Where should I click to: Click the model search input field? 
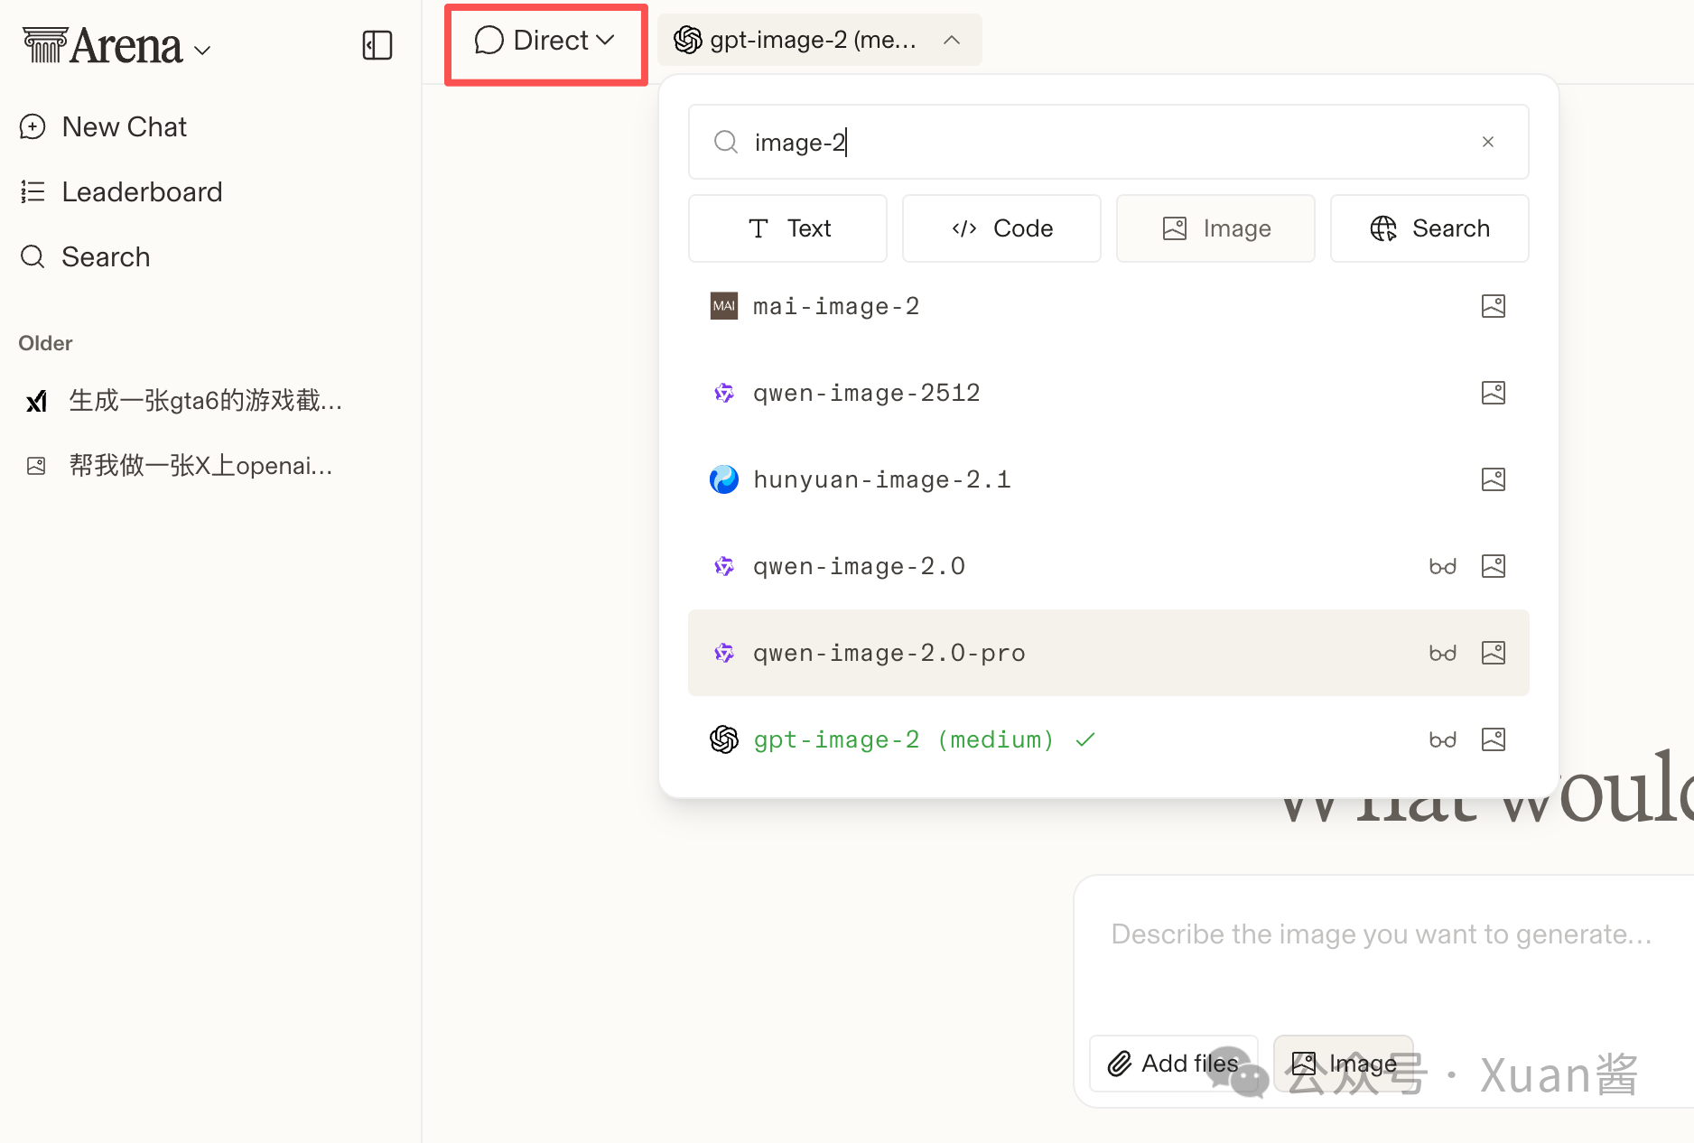click(x=1108, y=142)
